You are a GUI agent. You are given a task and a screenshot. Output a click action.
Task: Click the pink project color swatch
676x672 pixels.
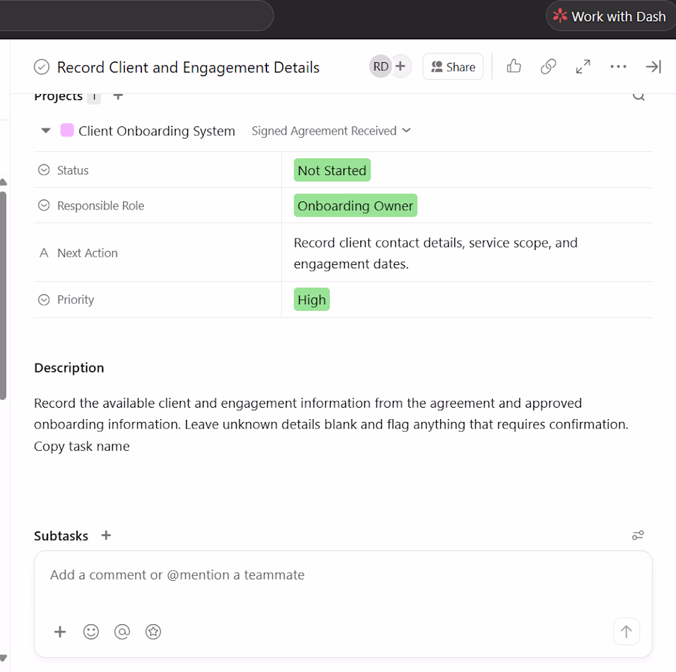pyautogui.click(x=67, y=130)
